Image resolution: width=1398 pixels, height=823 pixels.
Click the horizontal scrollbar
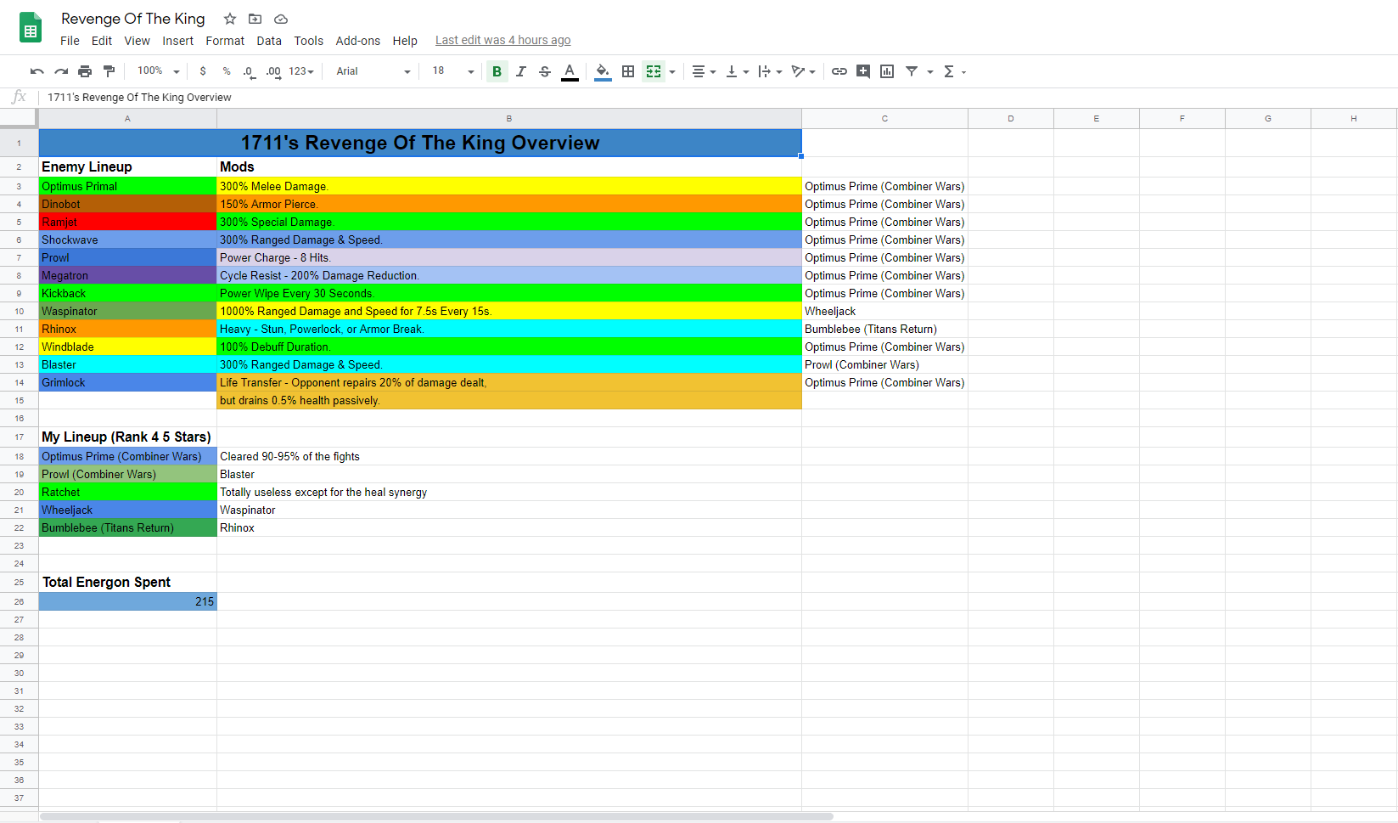click(x=436, y=817)
